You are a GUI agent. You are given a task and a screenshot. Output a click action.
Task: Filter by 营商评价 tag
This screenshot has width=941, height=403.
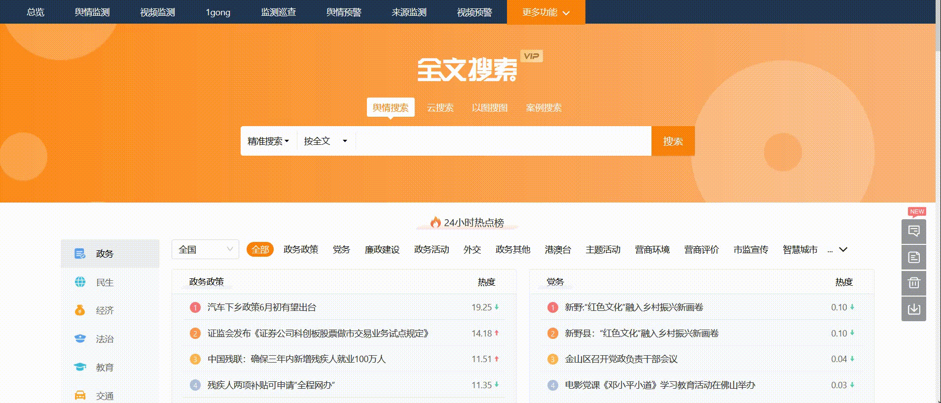point(702,250)
